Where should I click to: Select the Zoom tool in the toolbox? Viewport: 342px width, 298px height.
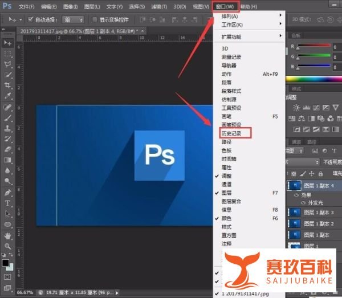[x=7, y=246]
